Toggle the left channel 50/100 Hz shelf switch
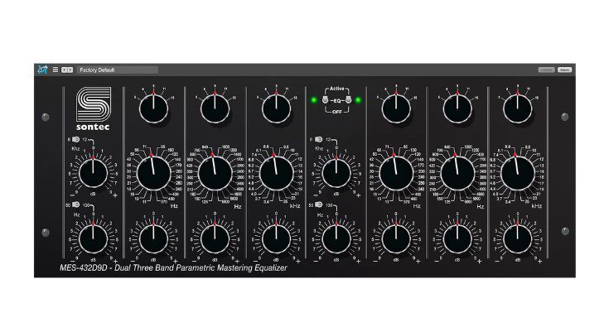Screen dimensions: 609x332 pyautogui.click(x=75, y=204)
